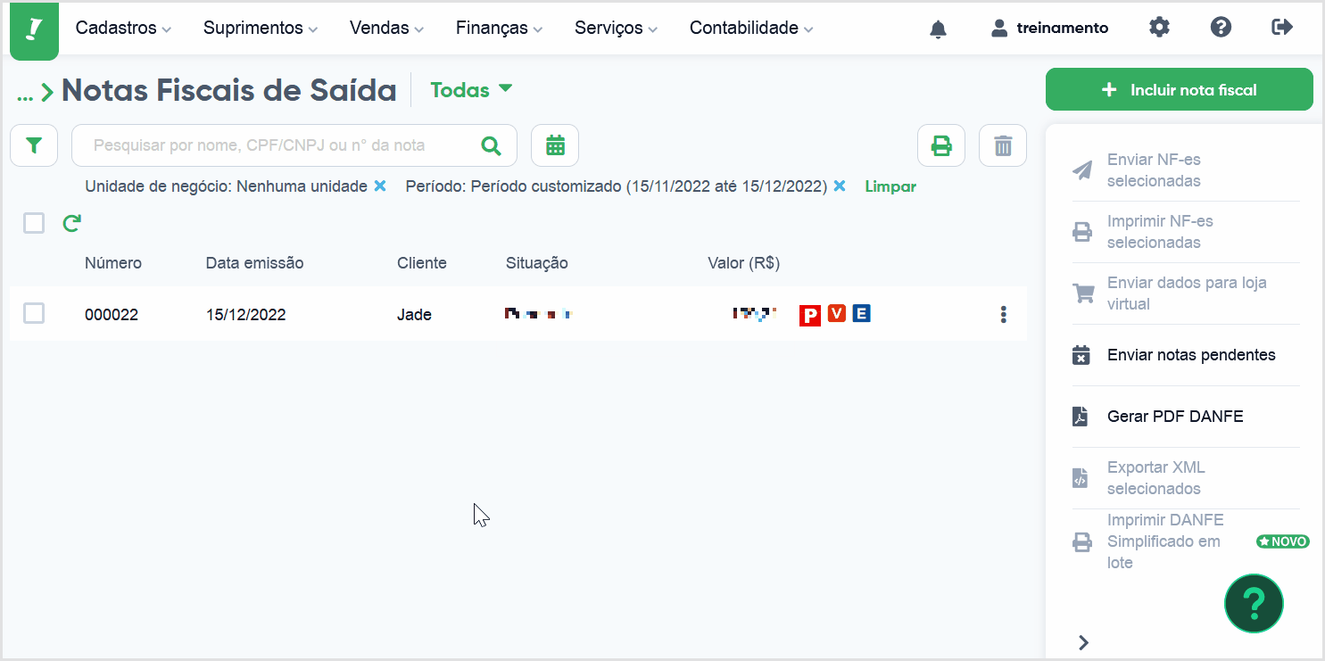Image resolution: width=1325 pixels, height=661 pixels.
Task: Expand the Finanças menu
Action: tap(499, 29)
